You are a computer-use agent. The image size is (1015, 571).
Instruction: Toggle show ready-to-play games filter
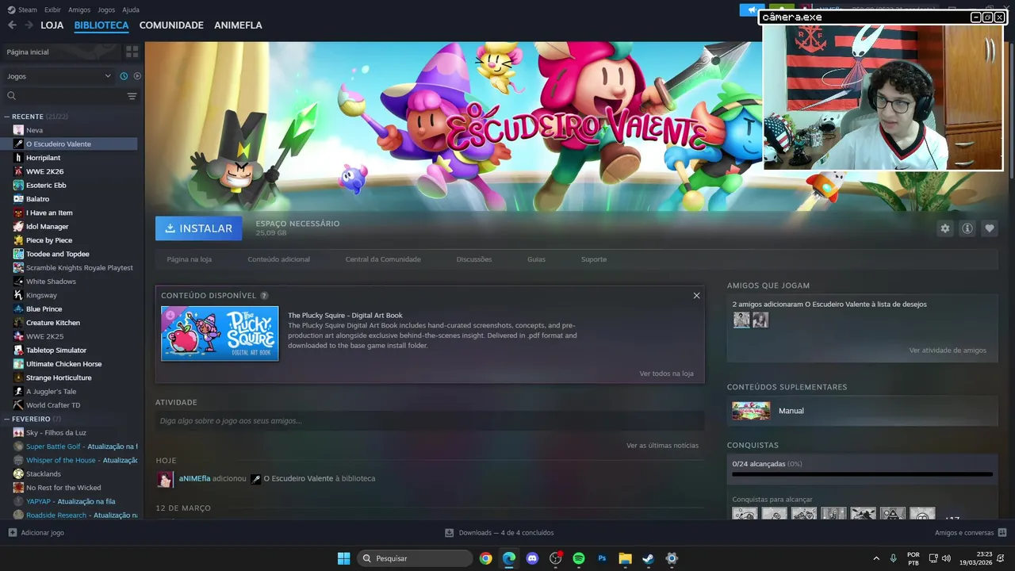point(137,76)
